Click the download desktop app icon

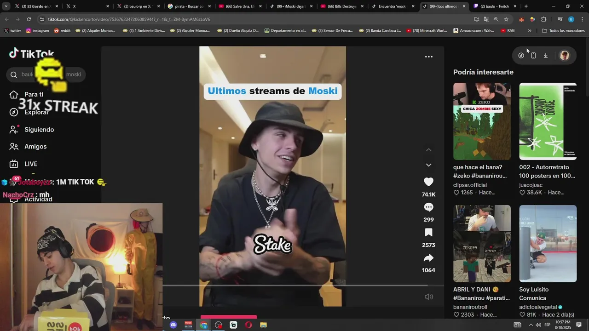[546, 56]
